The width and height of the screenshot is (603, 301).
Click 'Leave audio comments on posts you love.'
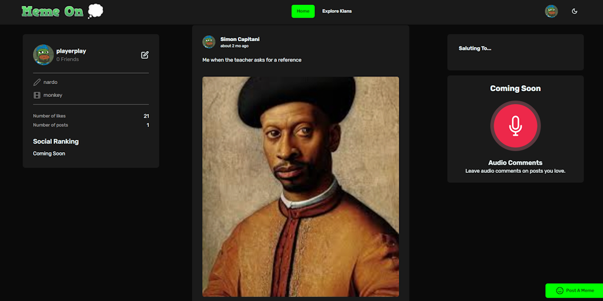[515, 171]
